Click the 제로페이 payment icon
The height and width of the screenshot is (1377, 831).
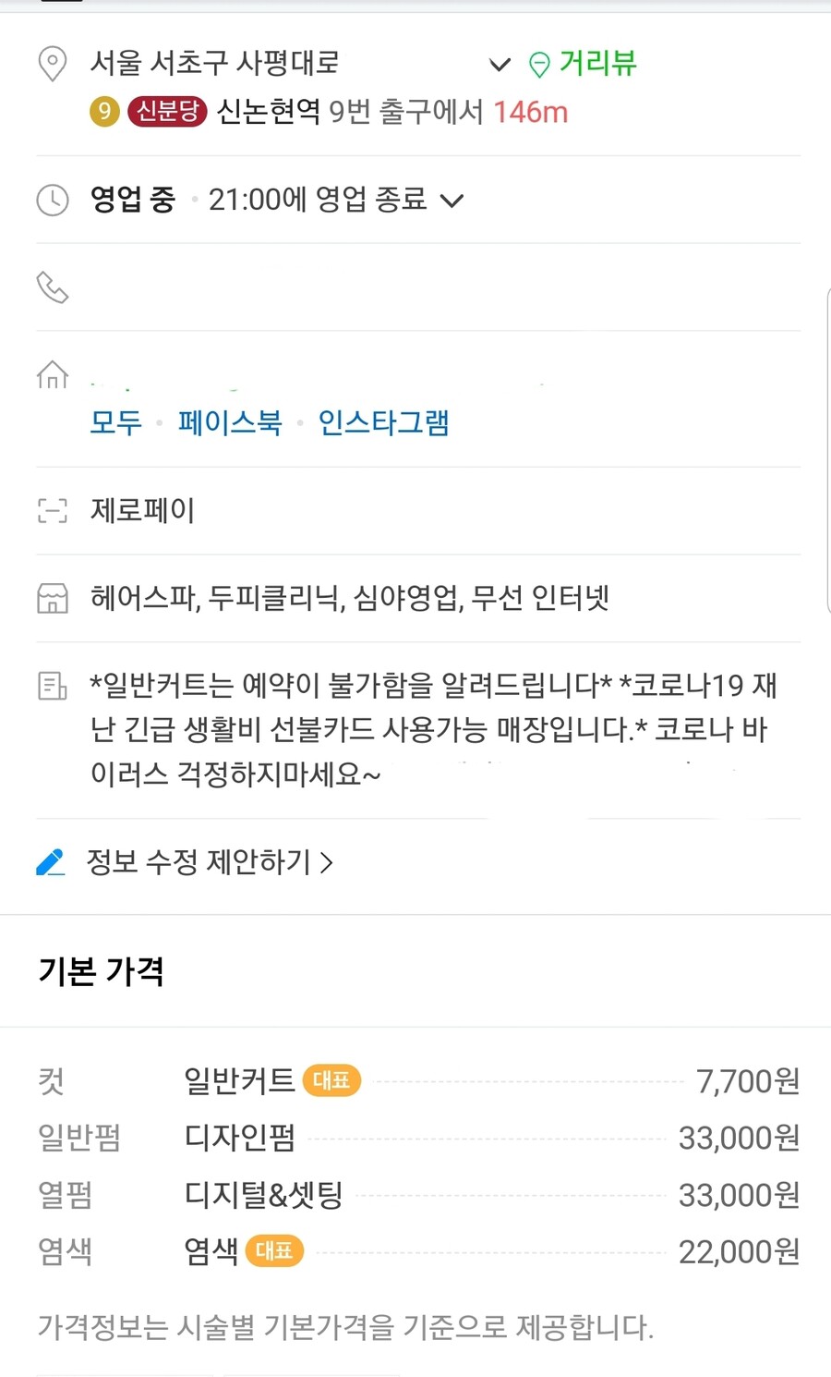[x=53, y=510]
